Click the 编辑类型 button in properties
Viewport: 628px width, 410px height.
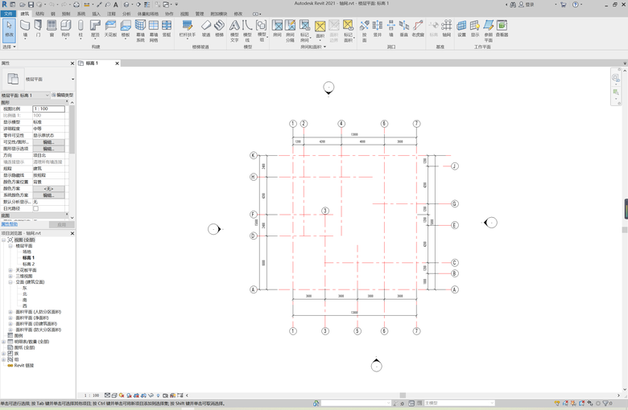click(x=62, y=95)
